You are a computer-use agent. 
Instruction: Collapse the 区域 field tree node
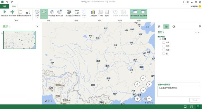(x=160, y=39)
